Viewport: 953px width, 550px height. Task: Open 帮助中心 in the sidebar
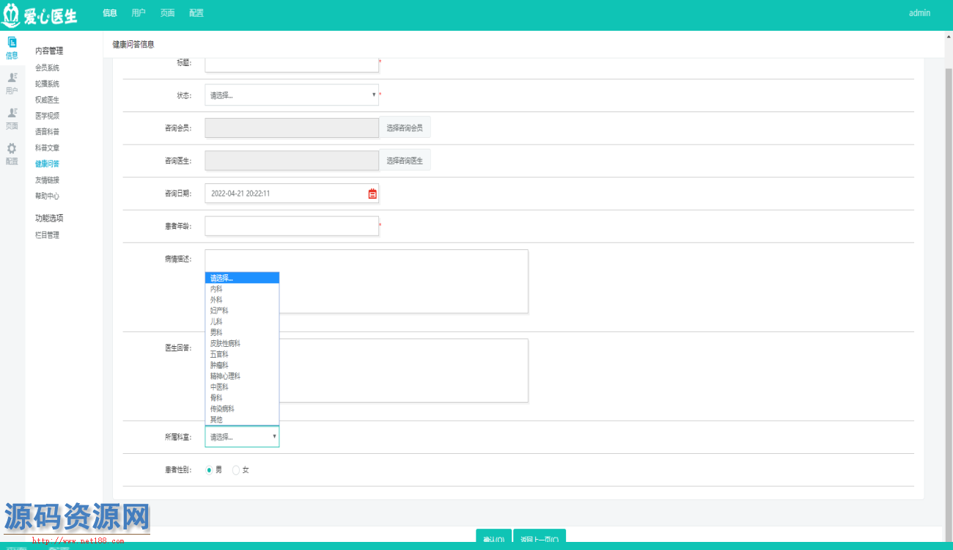tap(47, 196)
